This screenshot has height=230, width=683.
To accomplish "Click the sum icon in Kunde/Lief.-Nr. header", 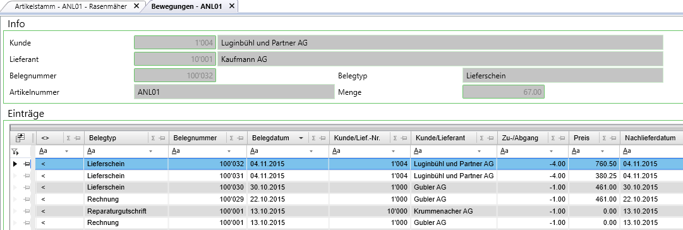I will [395, 138].
